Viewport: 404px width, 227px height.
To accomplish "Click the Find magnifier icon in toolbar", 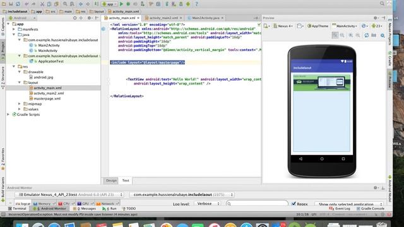I will tap(65, 4).
